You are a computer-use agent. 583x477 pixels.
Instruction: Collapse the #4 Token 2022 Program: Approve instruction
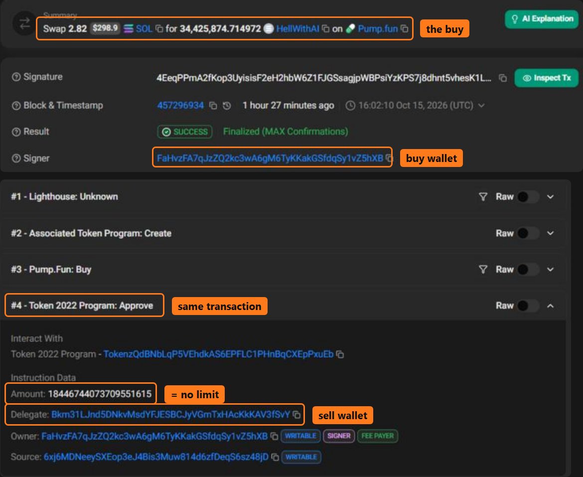(x=551, y=306)
